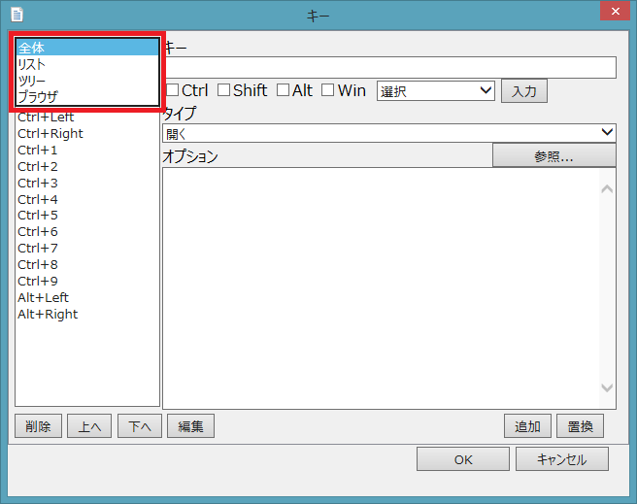This screenshot has width=637, height=504.
Task: Toggle the Win modifier checkbox
Action: [x=328, y=90]
